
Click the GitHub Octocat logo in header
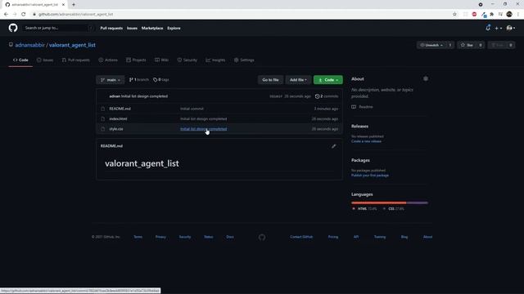(13, 28)
